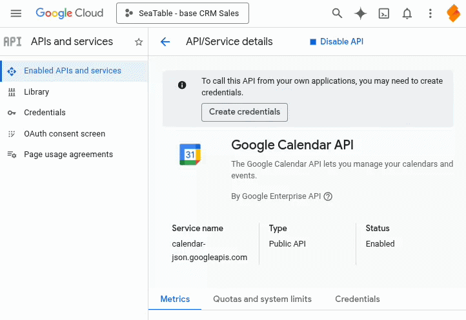The image size is (466, 320).
Task: Click the 'API/Service details' title
Action: 229,42
